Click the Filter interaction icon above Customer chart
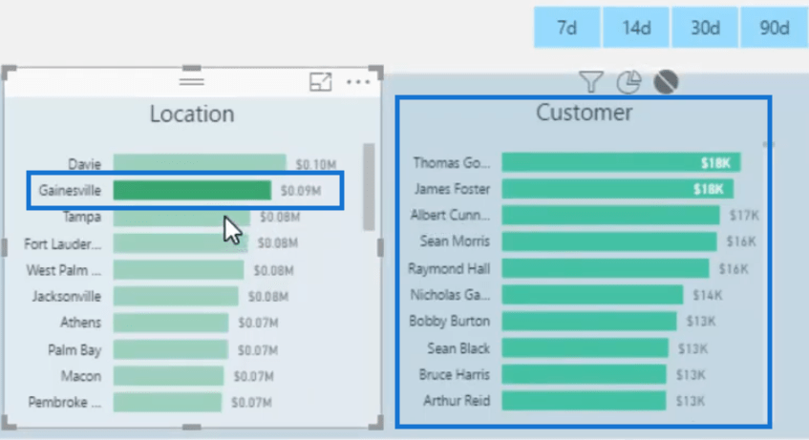Viewport: 809px width, 440px height. coord(590,83)
